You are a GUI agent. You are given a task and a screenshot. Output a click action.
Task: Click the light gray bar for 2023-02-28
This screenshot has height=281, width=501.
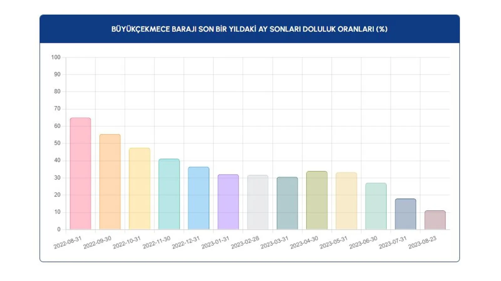tap(258, 203)
